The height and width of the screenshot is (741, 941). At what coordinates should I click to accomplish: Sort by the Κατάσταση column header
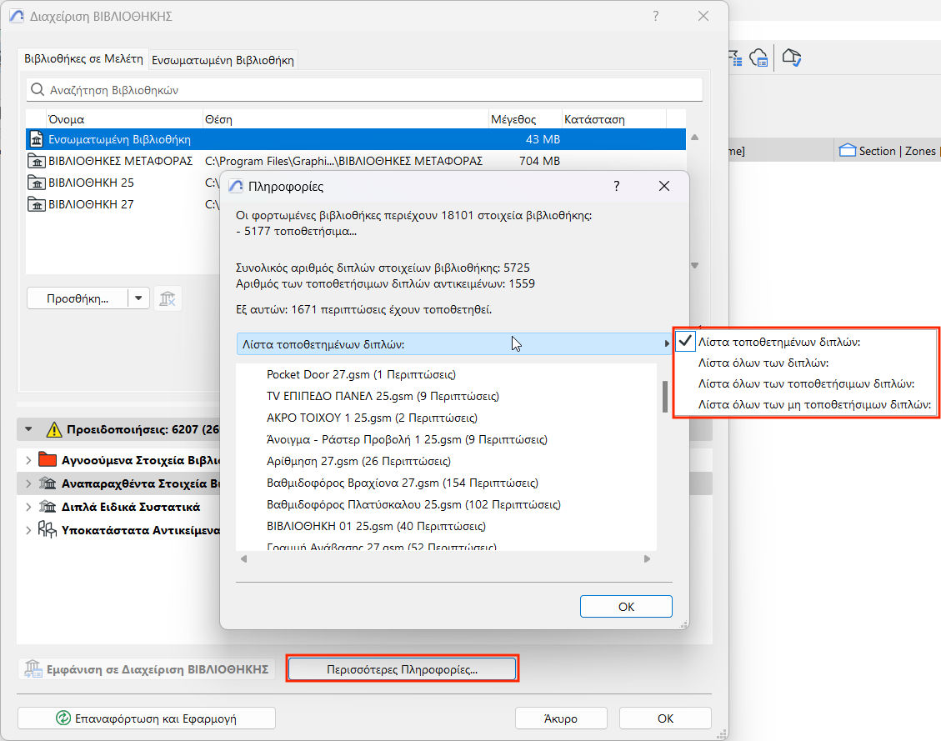[x=614, y=119]
